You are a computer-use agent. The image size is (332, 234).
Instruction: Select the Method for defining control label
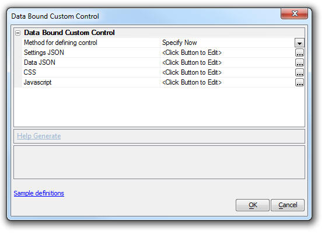point(61,43)
